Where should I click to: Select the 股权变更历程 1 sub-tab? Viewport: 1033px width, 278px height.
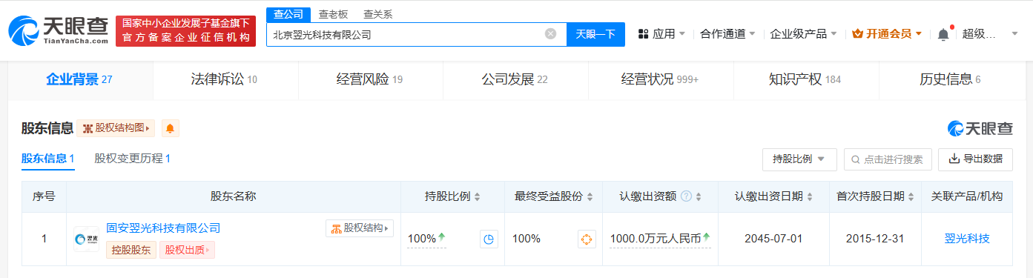132,159
